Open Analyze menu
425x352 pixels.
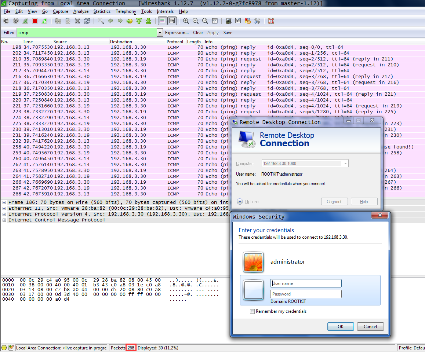(x=81, y=11)
